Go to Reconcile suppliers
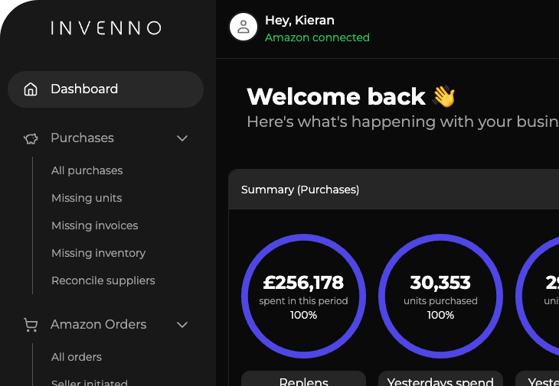 tap(103, 281)
